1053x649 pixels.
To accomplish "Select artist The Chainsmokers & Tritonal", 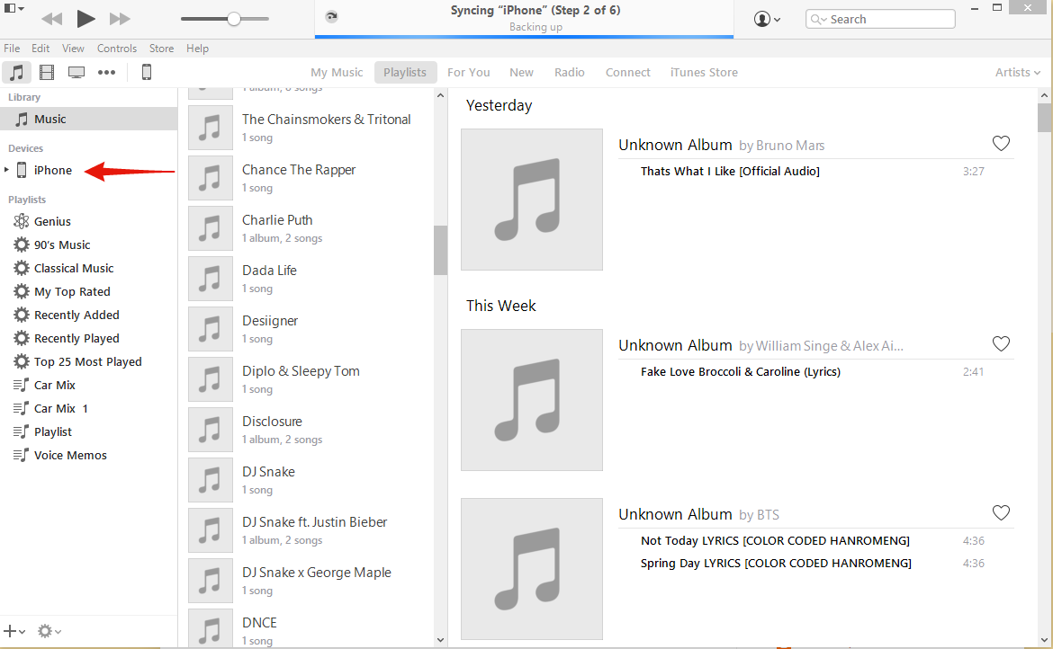I will point(309,128).
